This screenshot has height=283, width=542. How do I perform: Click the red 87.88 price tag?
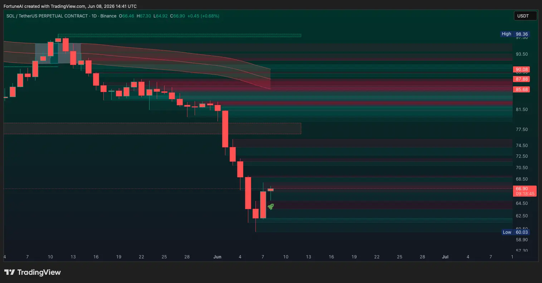(x=521, y=79)
